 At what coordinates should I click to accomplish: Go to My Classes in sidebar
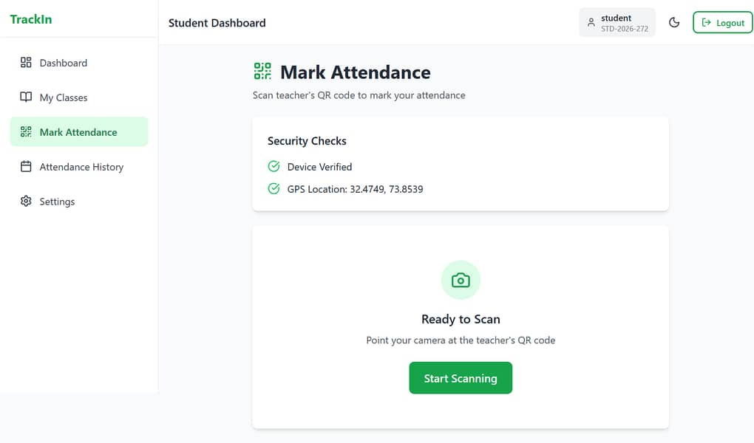[x=64, y=97]
